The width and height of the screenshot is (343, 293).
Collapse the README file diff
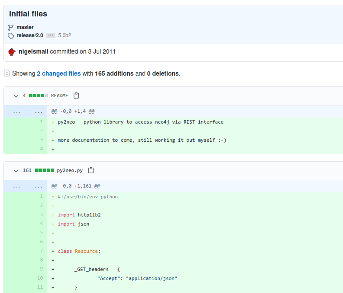tap(16, 96)
